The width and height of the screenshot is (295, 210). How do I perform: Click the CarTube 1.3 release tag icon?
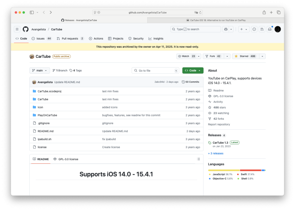coord(210,143)
